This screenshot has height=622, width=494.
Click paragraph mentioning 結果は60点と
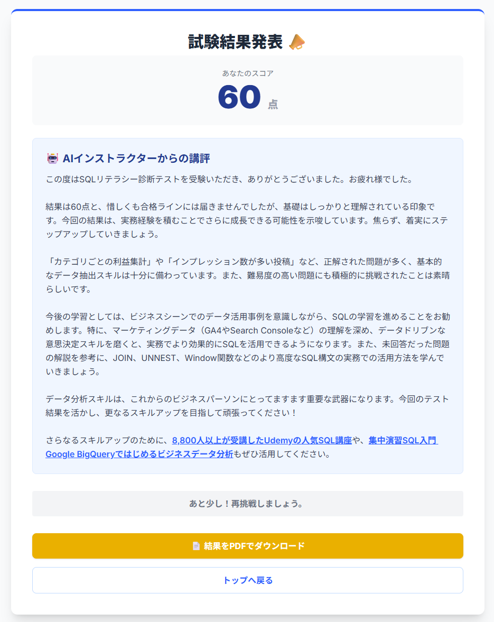pos(247,220)
